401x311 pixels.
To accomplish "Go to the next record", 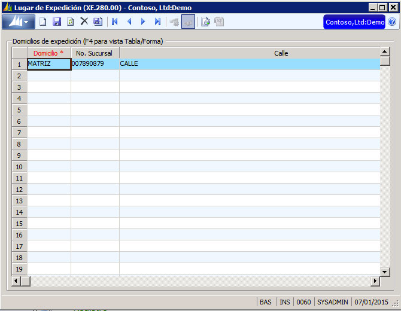I will tap(143, 22).
